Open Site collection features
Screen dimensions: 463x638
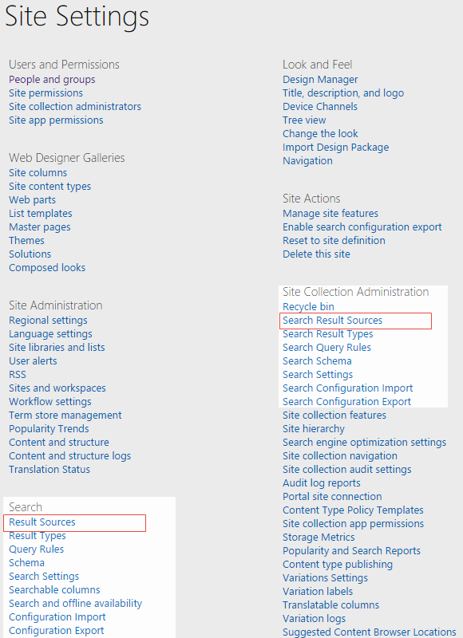point(334,415)
